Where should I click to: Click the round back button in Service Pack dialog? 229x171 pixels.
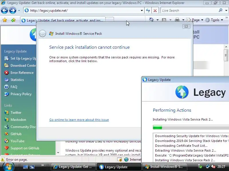coord(42,33)
